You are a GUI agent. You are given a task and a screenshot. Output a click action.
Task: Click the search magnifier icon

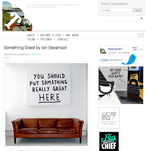tap(142, 18)
